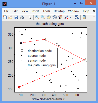98x103 pixels.
Task: Open the Window menu
Action: coord(74,11)
